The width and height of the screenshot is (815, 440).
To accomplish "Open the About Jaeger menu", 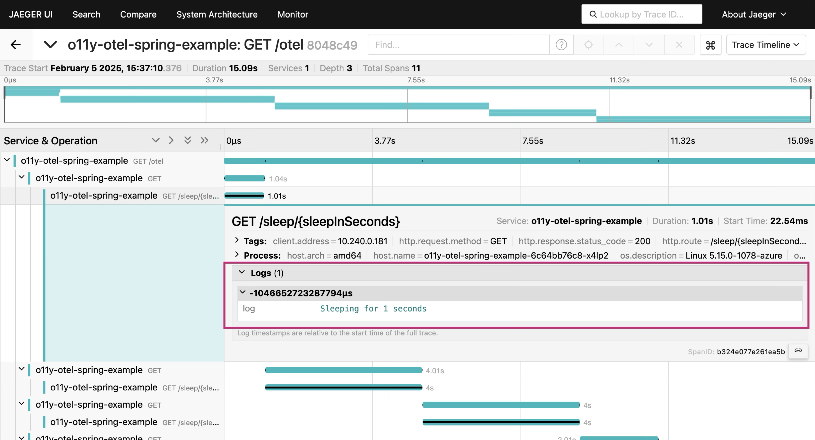I will 754,15.
